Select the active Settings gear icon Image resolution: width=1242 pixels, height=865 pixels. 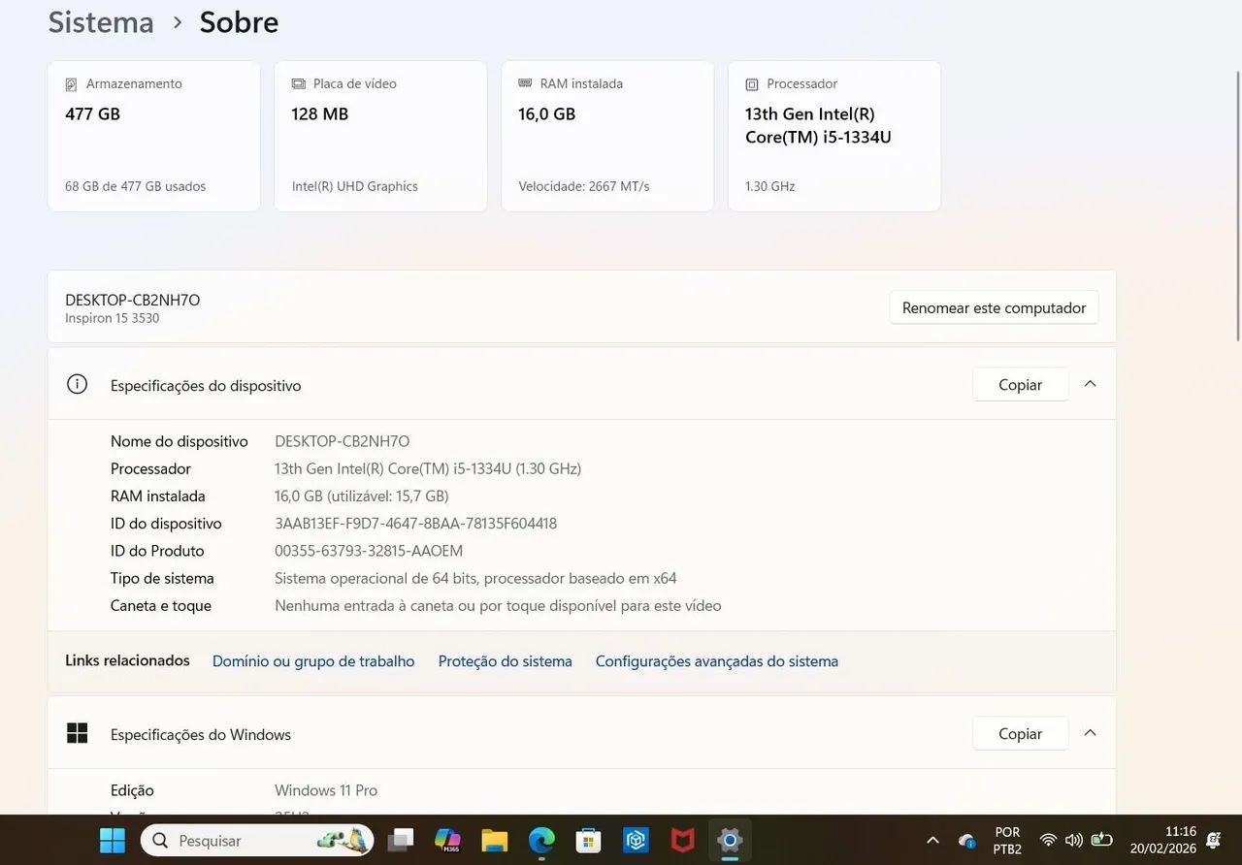click(x=729, y=840)
